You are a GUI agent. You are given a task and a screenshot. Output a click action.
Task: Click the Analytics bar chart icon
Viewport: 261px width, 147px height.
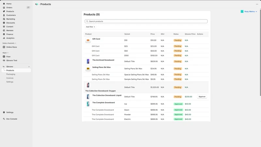(4, 38)
